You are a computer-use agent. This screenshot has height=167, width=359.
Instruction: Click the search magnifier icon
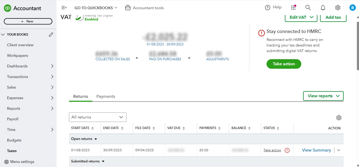coord(308,8)
